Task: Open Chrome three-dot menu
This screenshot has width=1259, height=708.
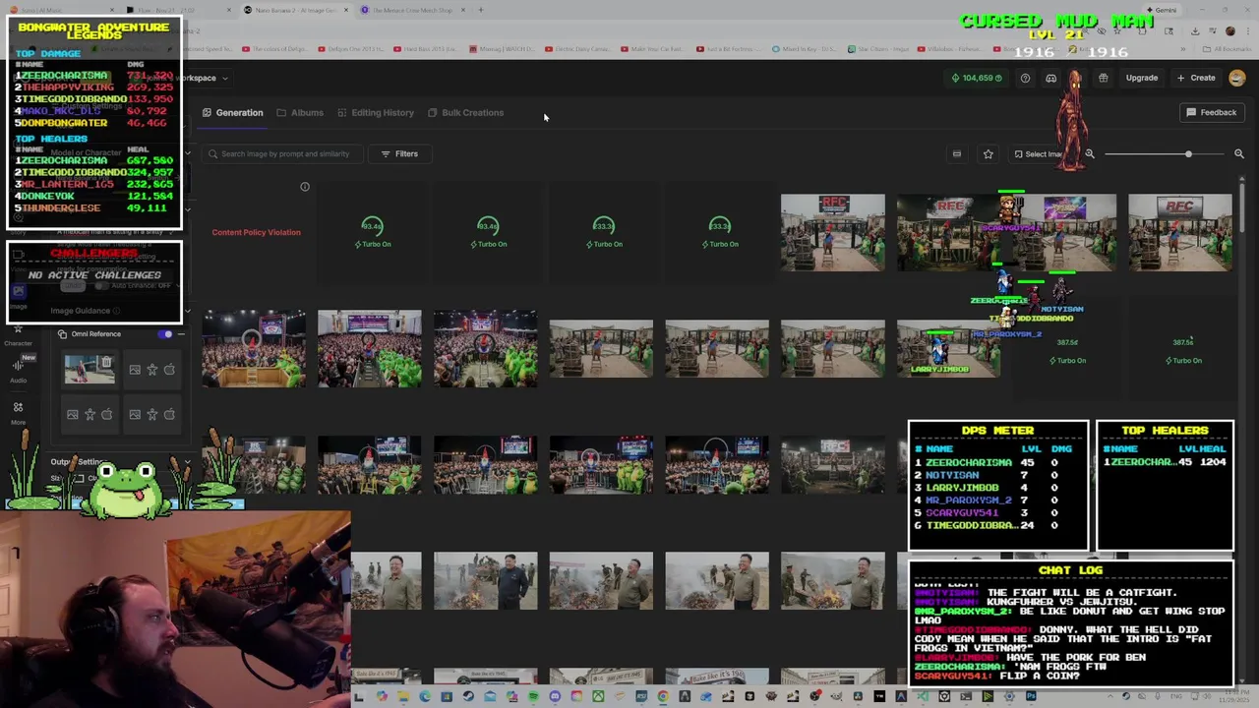Action: [x=1247, y=30]
